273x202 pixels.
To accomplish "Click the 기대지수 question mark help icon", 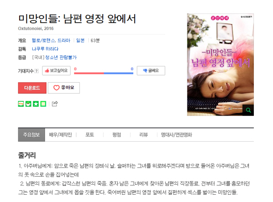I will [36, 71].
